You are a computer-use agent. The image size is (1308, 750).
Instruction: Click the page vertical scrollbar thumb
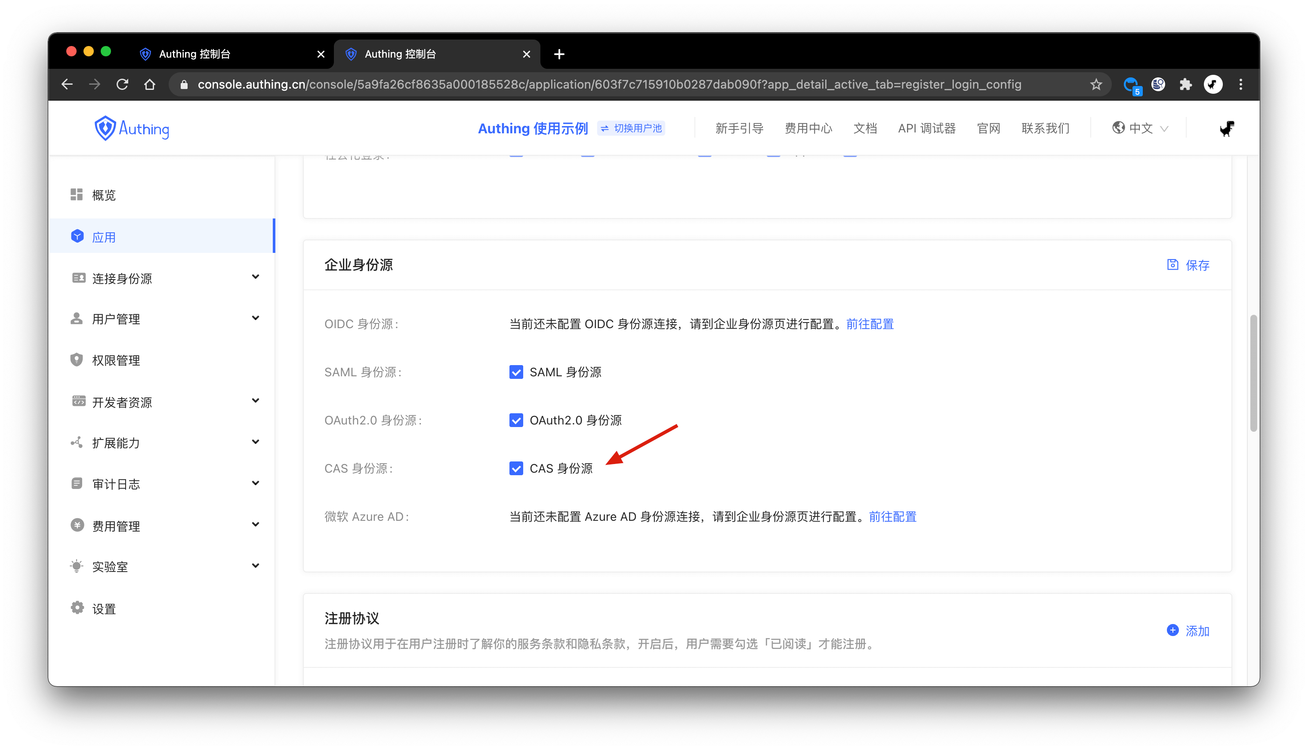point(1253,373)
